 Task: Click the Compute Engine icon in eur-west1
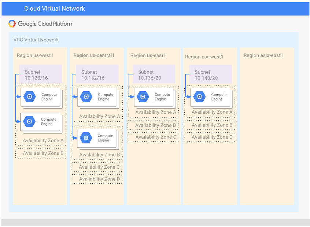point(199,96)
